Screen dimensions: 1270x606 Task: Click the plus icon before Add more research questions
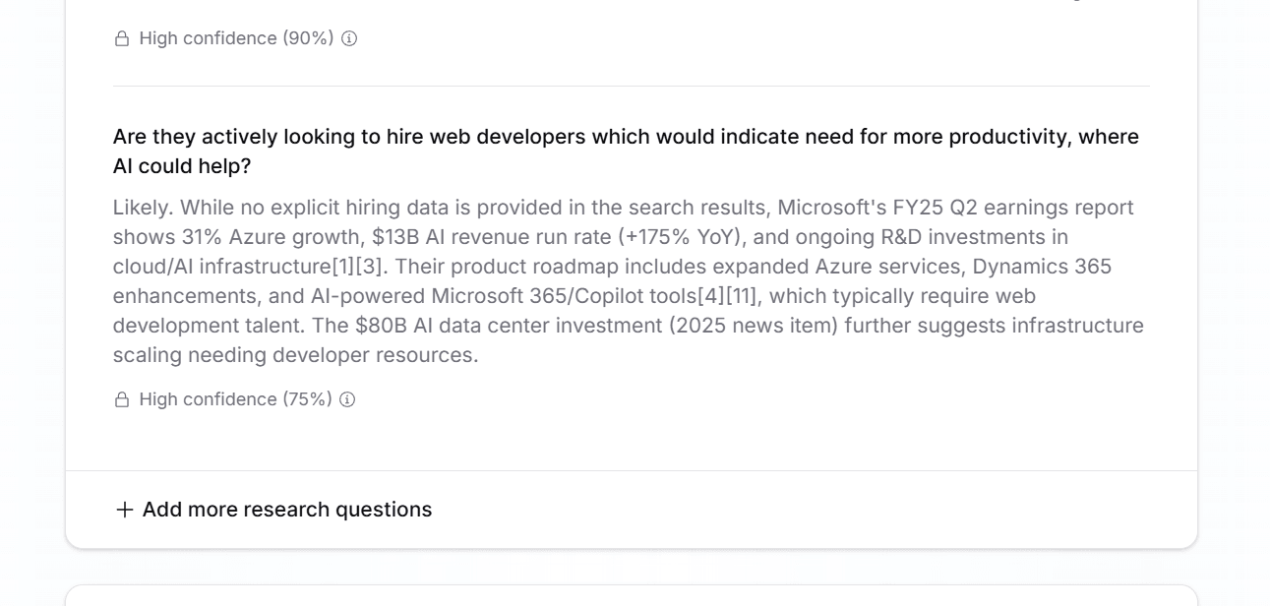[x=124, y=510]
